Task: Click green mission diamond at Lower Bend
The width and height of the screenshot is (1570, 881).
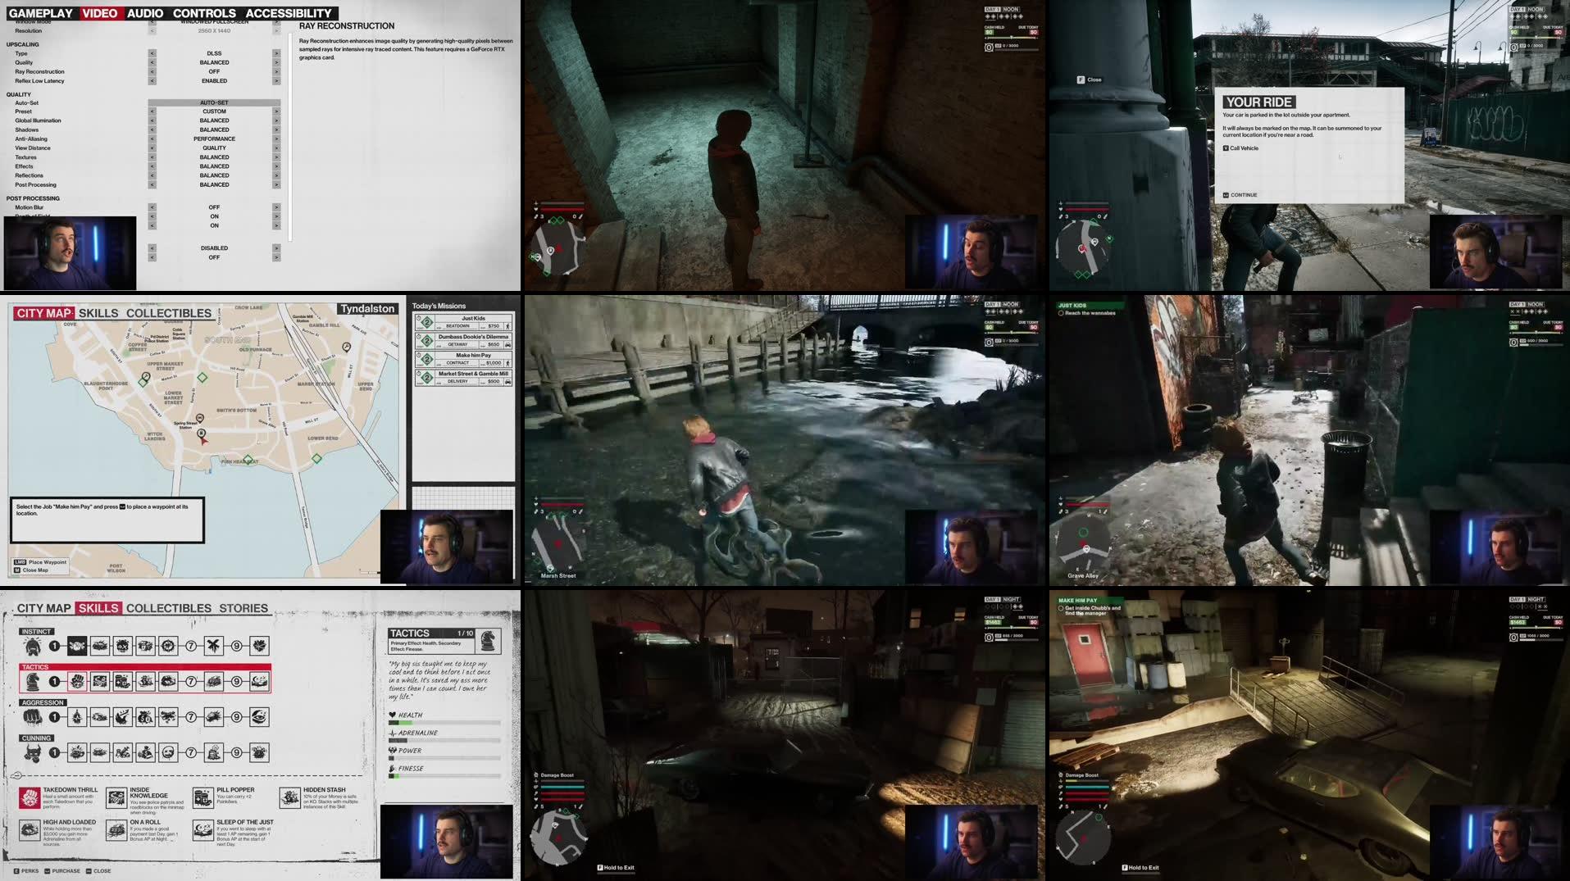Action: pos(316,458)
